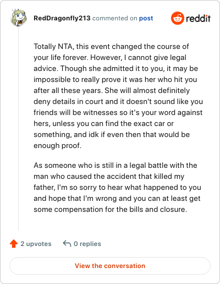Click the orange upvote arrow icon
Viewport: 220px width, 284px height.
[14, 244]
